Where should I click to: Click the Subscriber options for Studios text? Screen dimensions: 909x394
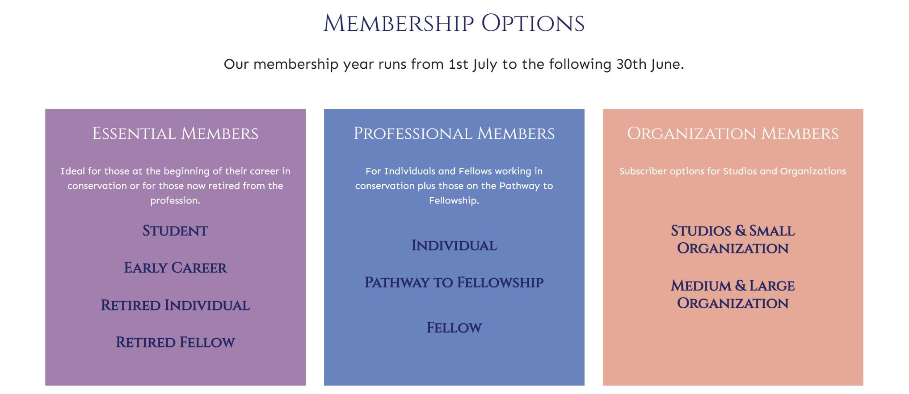[x=732, y=171]
